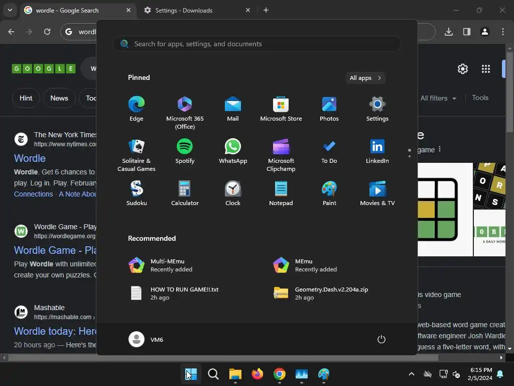Image resolution: width=514 pixels, height=386 pixels.
Task: Launch Firefox from taskbar
Action: (258, 374)
